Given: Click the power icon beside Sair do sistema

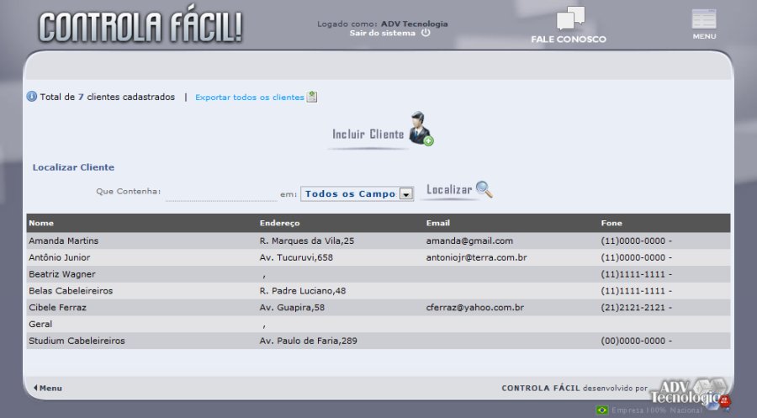Looking at the screenshot, I should pos(426,34).
